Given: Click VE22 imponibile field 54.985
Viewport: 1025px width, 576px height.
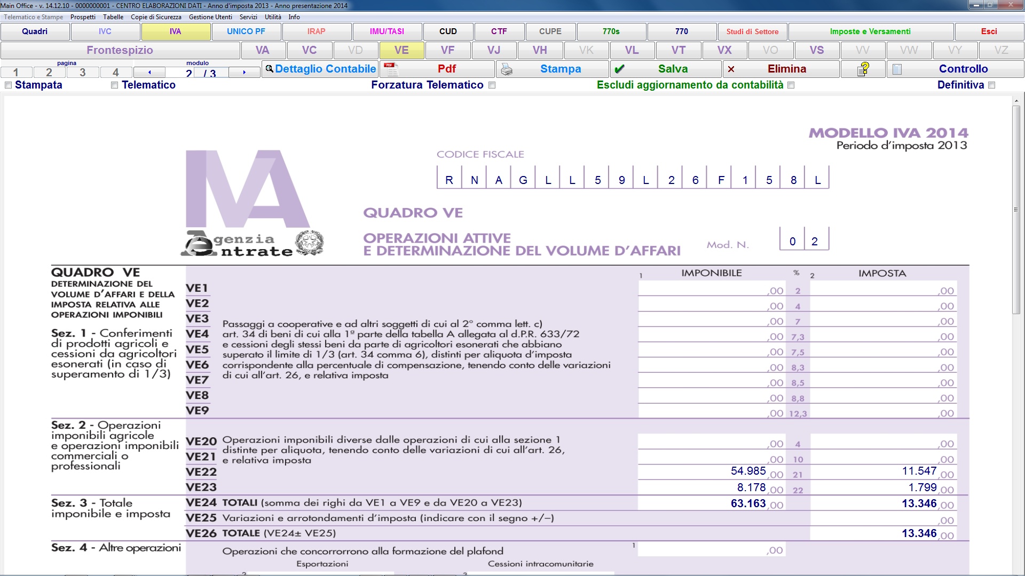Looking at the screenshot, I should pyautogui.click(x=712, y=471).
